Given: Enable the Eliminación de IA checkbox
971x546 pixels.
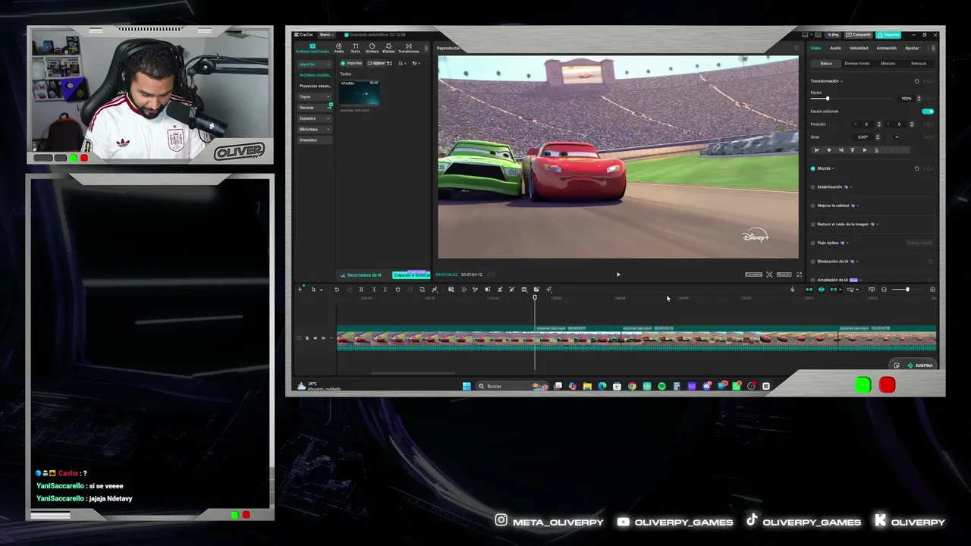Looking at the screenshot, I should click(x=813, y=262).
